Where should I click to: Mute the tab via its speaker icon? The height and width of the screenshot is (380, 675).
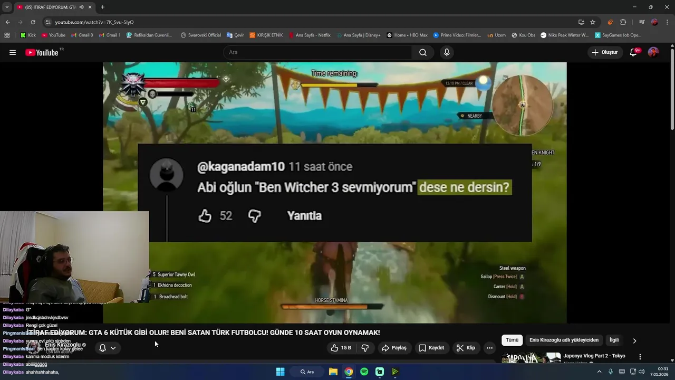point(81,7)
